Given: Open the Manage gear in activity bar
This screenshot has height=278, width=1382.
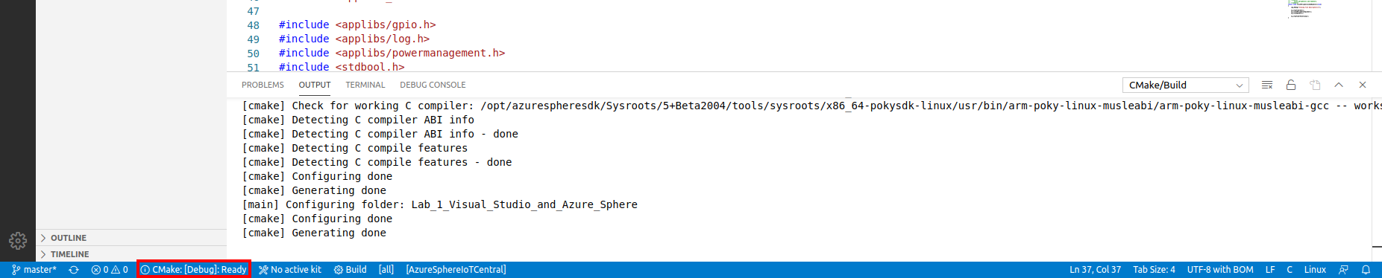Looking at the screenshot, I should (18, 240).
